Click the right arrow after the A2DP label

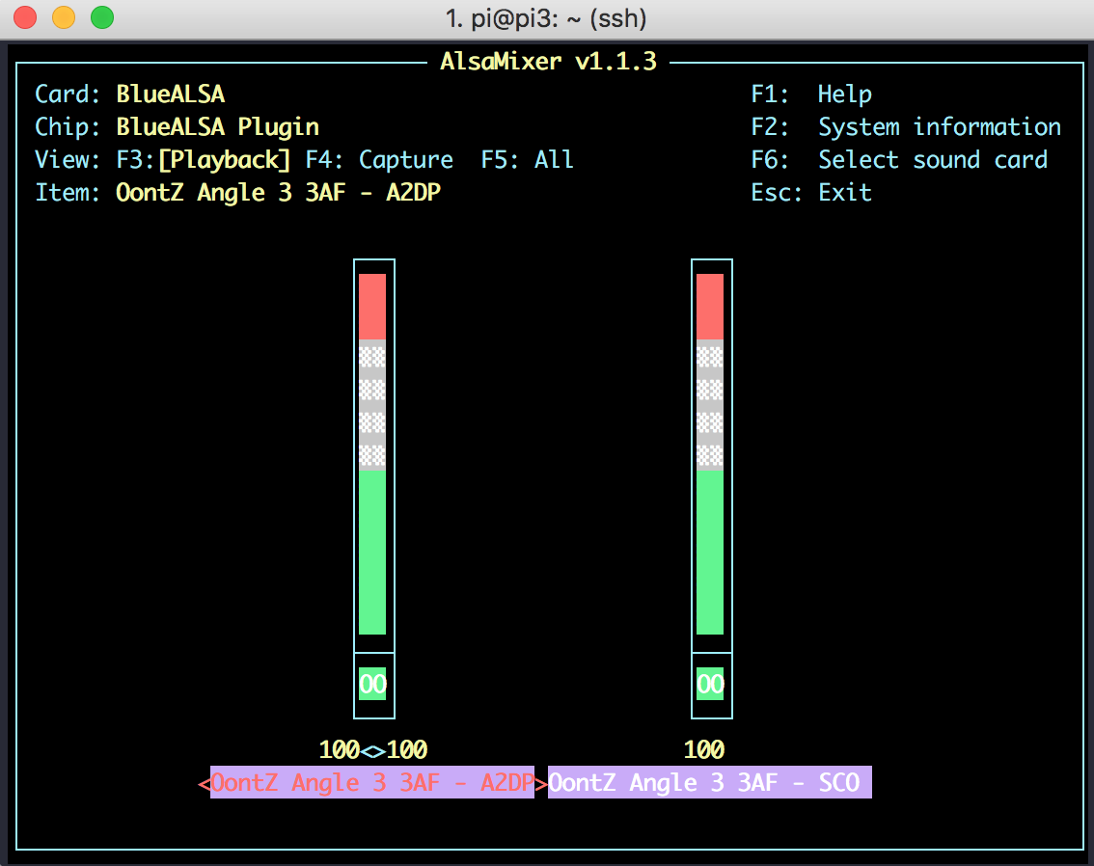tap(539, 782)
